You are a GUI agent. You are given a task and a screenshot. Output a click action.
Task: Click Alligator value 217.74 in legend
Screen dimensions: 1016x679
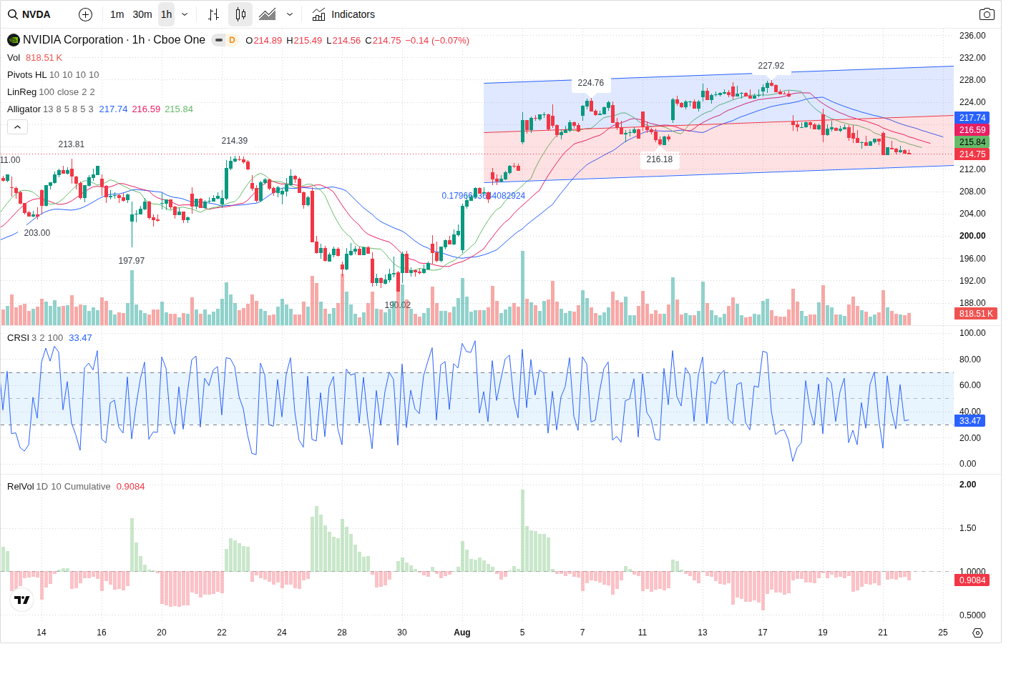click(113, 109)
